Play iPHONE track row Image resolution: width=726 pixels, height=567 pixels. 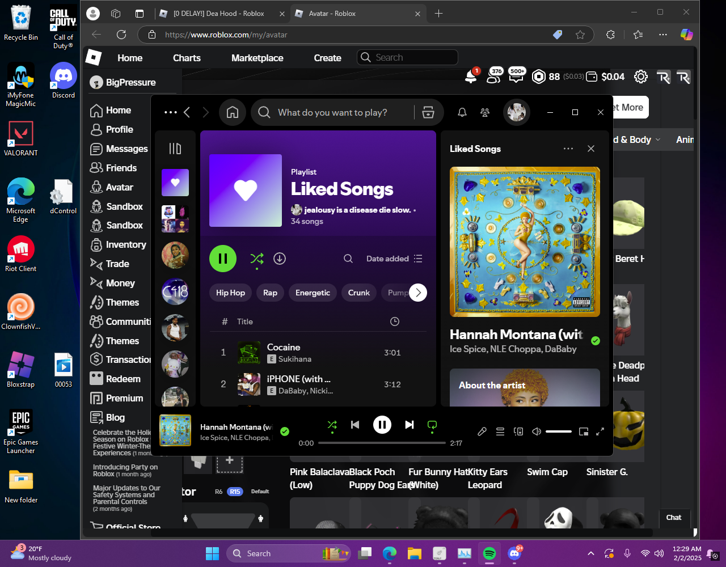[x=318, y=384]
